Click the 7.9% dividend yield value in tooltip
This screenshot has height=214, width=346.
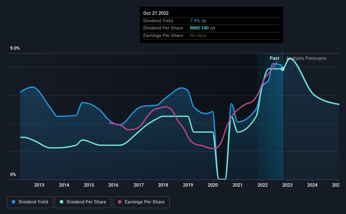tap(195, 21)
